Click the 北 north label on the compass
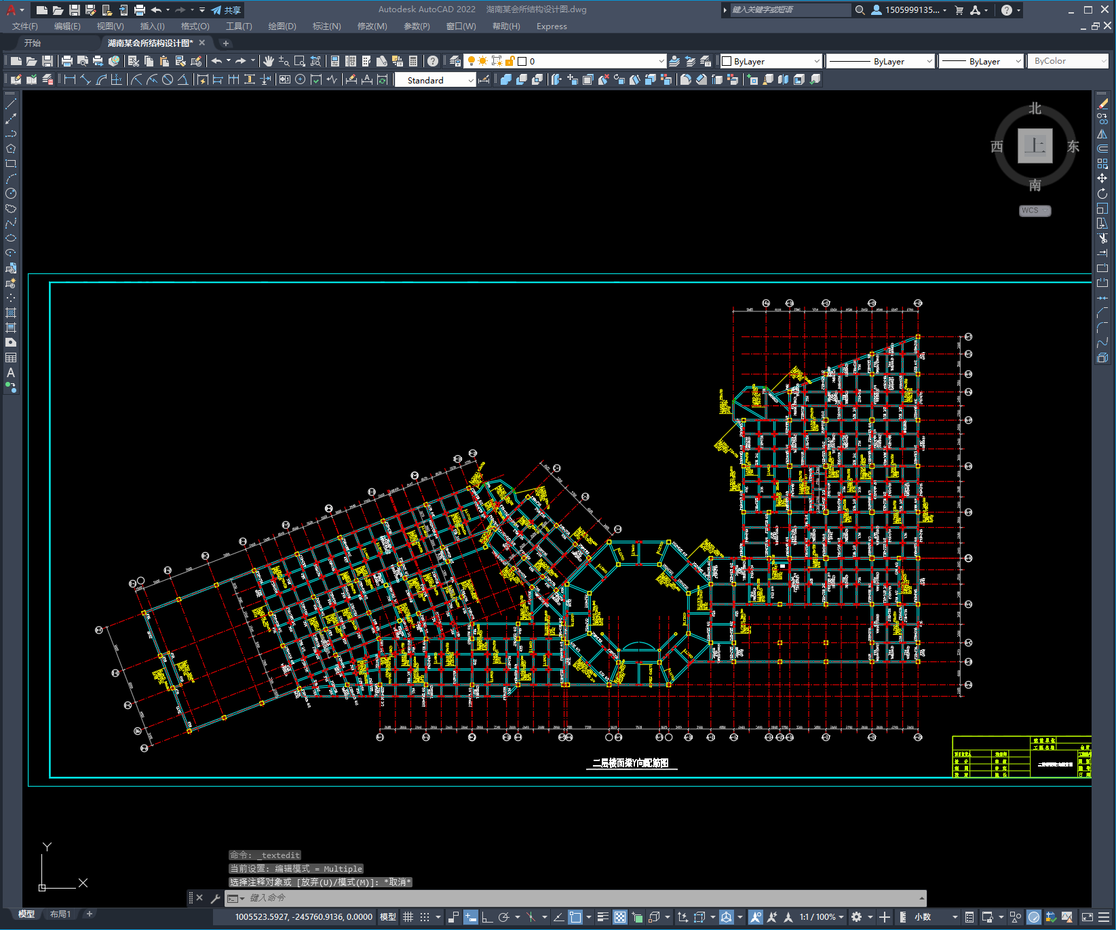 1035,109
